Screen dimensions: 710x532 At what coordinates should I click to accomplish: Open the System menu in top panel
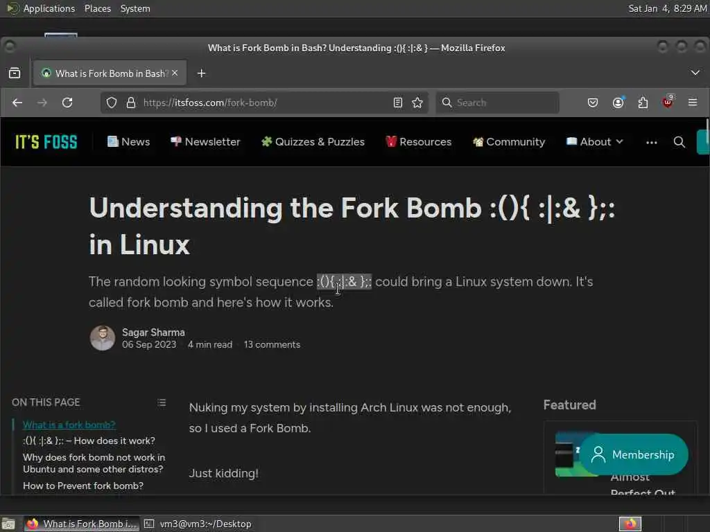135,8
